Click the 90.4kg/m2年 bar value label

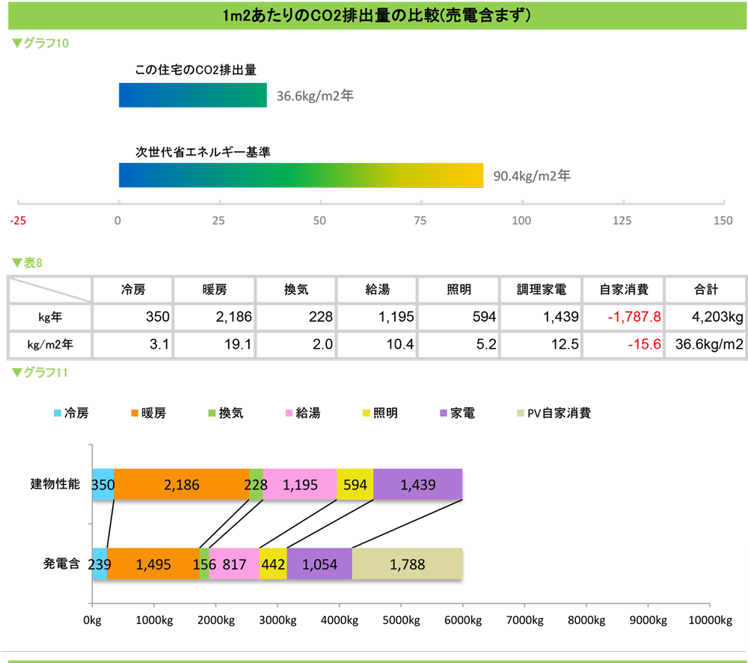[x=532, y=176]
